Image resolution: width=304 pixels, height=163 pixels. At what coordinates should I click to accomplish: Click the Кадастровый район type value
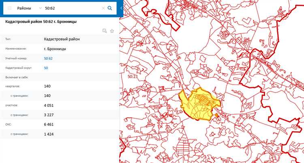tap(62, 39)
